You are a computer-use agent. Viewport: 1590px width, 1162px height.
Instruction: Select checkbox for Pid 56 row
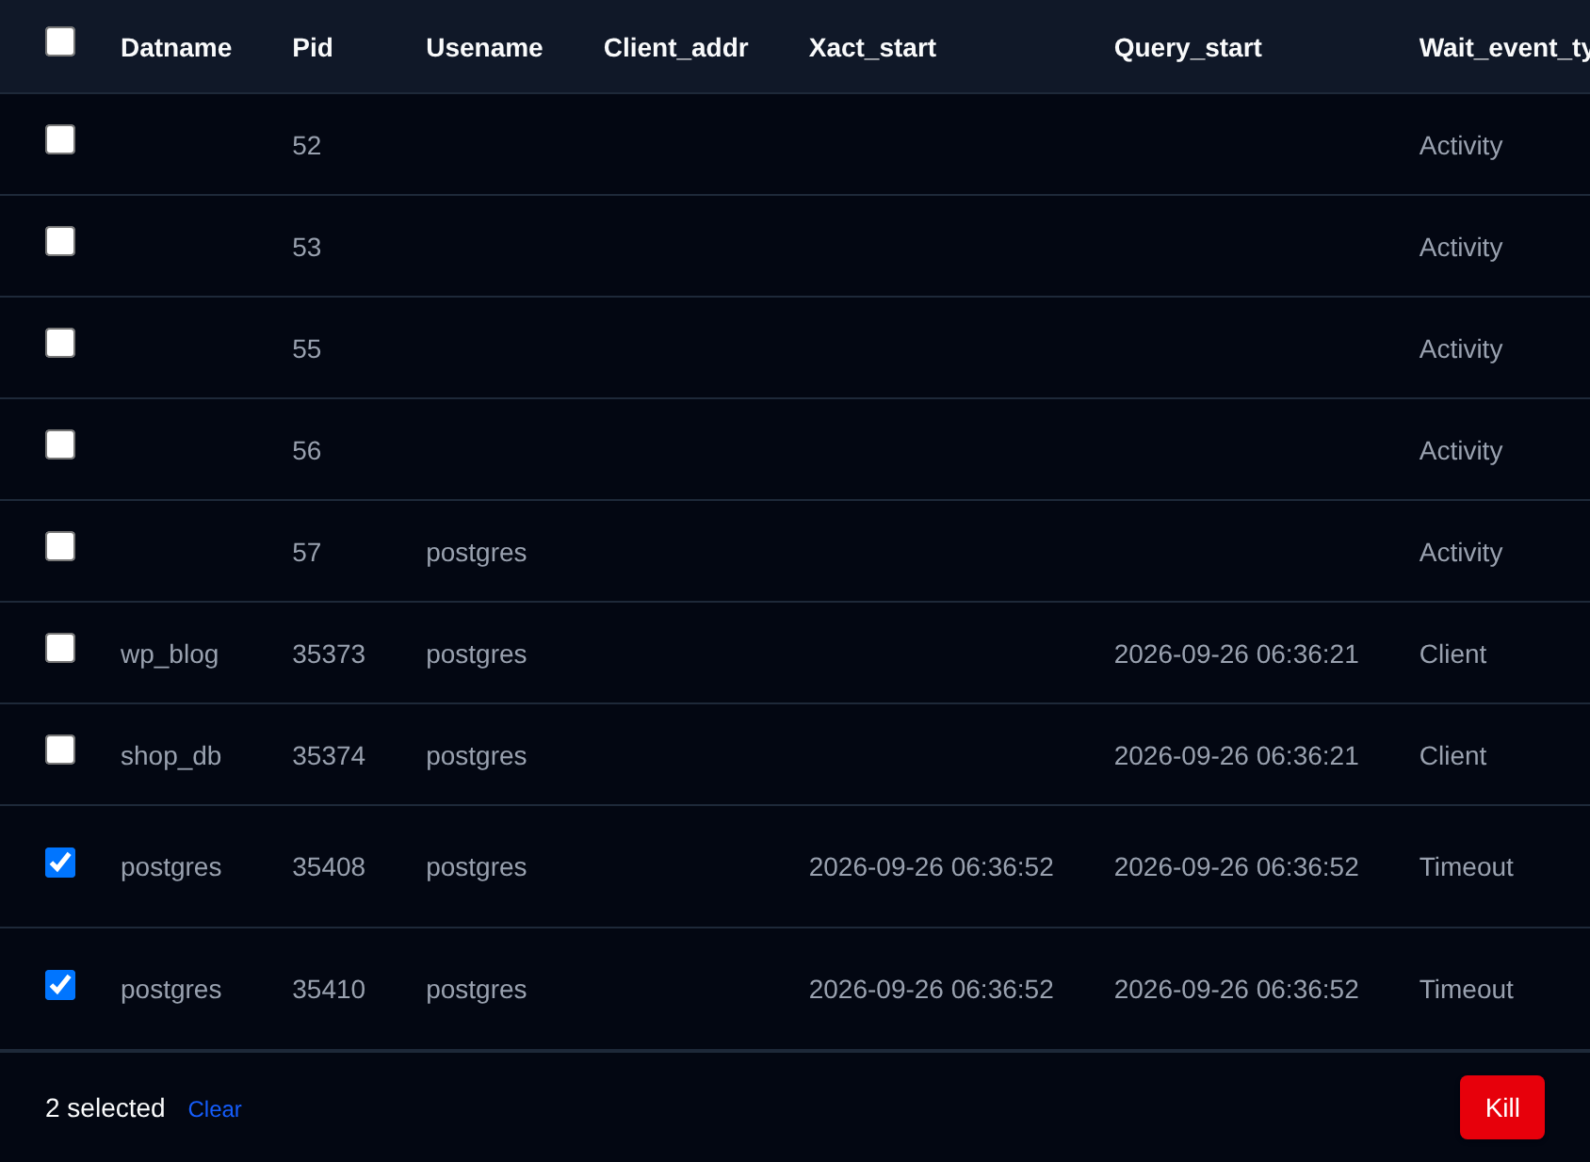(x=60, y=444)
